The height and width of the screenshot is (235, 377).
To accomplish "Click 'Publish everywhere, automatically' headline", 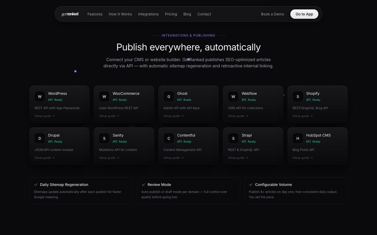I will [188, 47].
